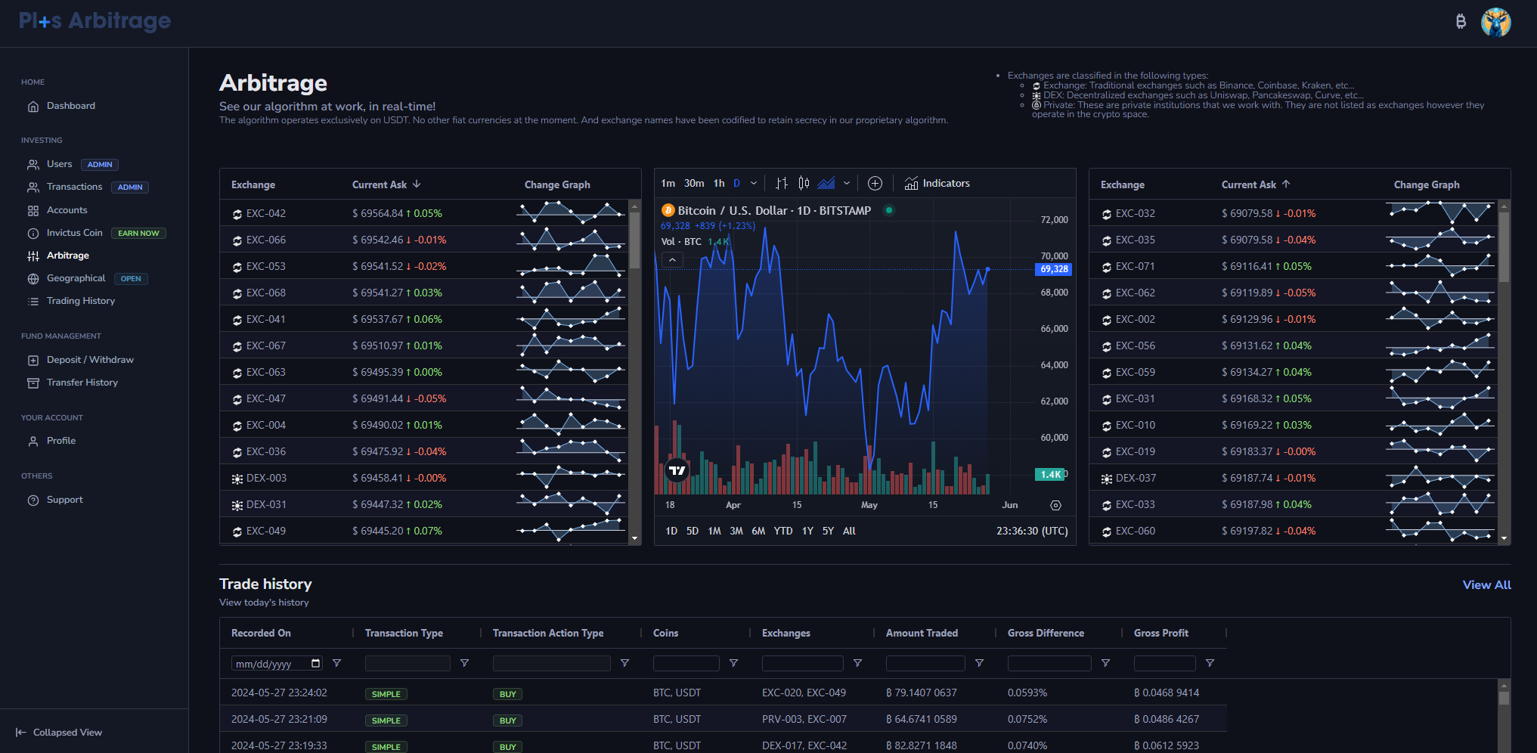Viewport: 1537px width, 753px height.
Task: Click the Exchanges filter input field
Action: (802, 663)
